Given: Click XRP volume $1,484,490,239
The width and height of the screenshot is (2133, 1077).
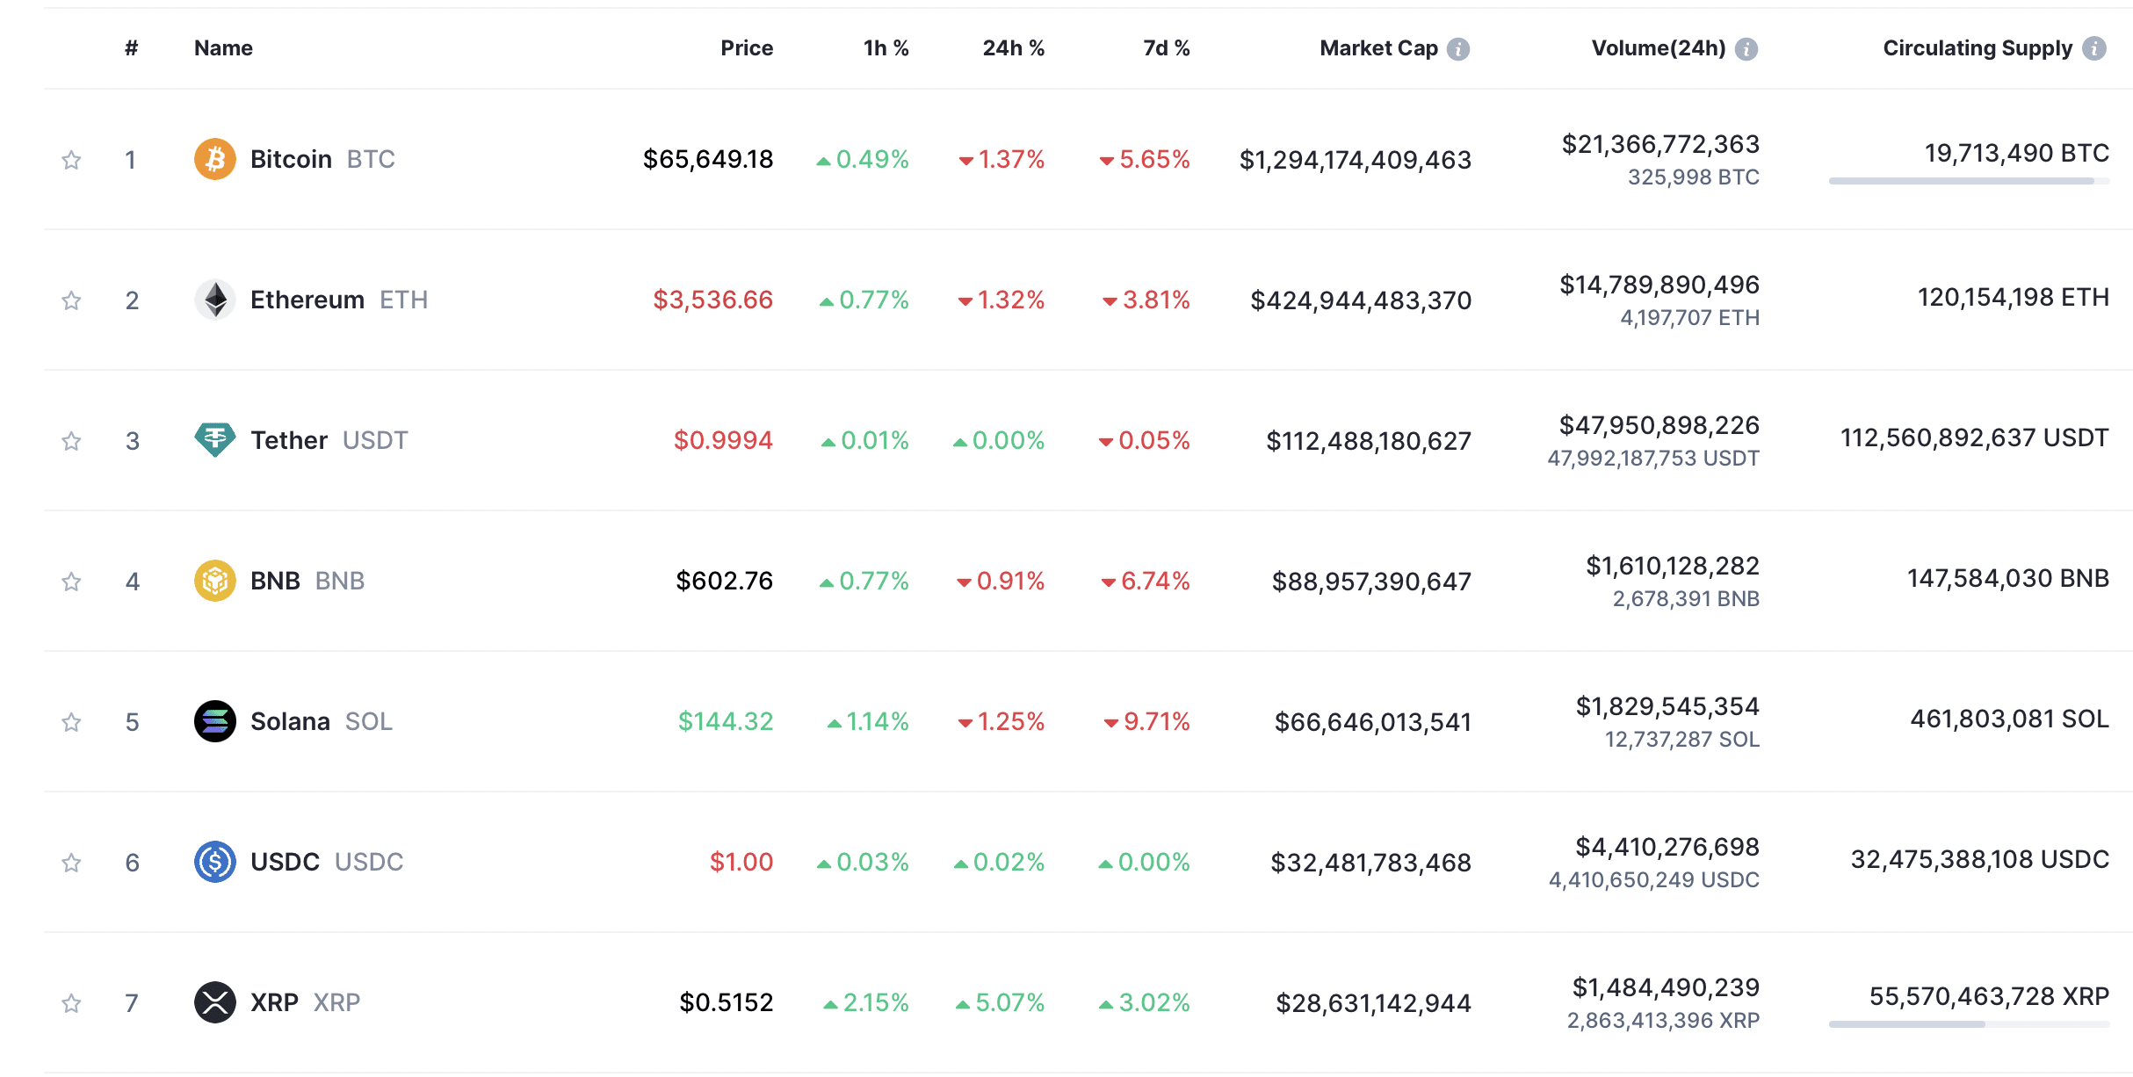Looking at the screenshot, I should pyautogui.click(x=1666, y=987).
